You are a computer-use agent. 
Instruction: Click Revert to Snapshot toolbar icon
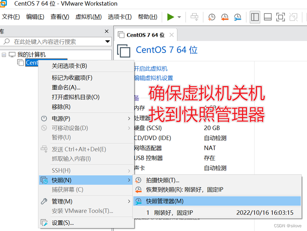tap(224, 17)
